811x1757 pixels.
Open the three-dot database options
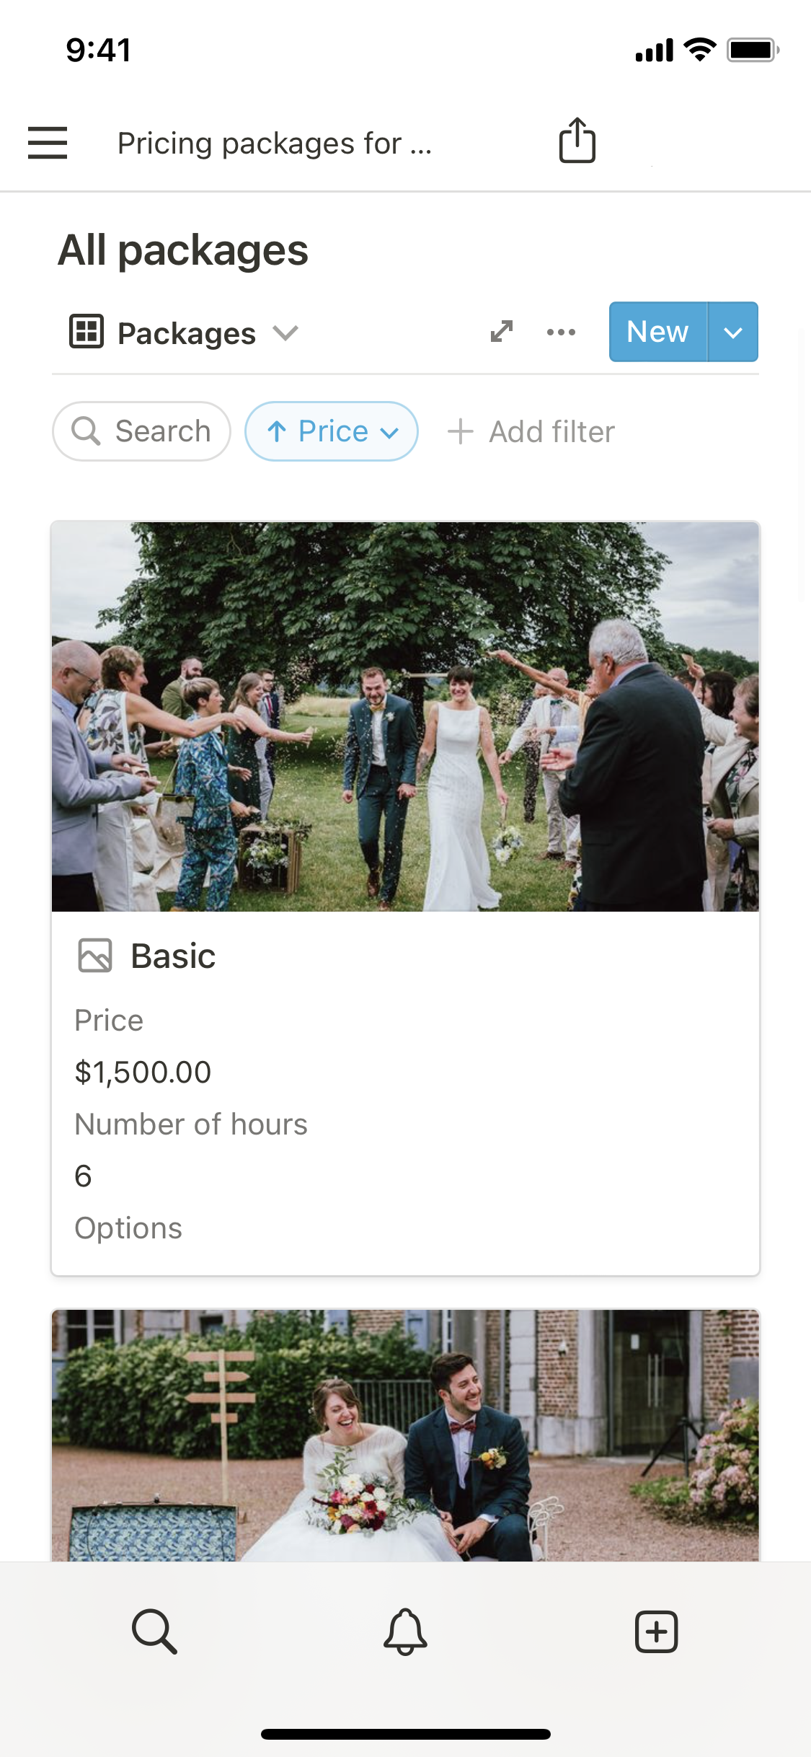561,332
